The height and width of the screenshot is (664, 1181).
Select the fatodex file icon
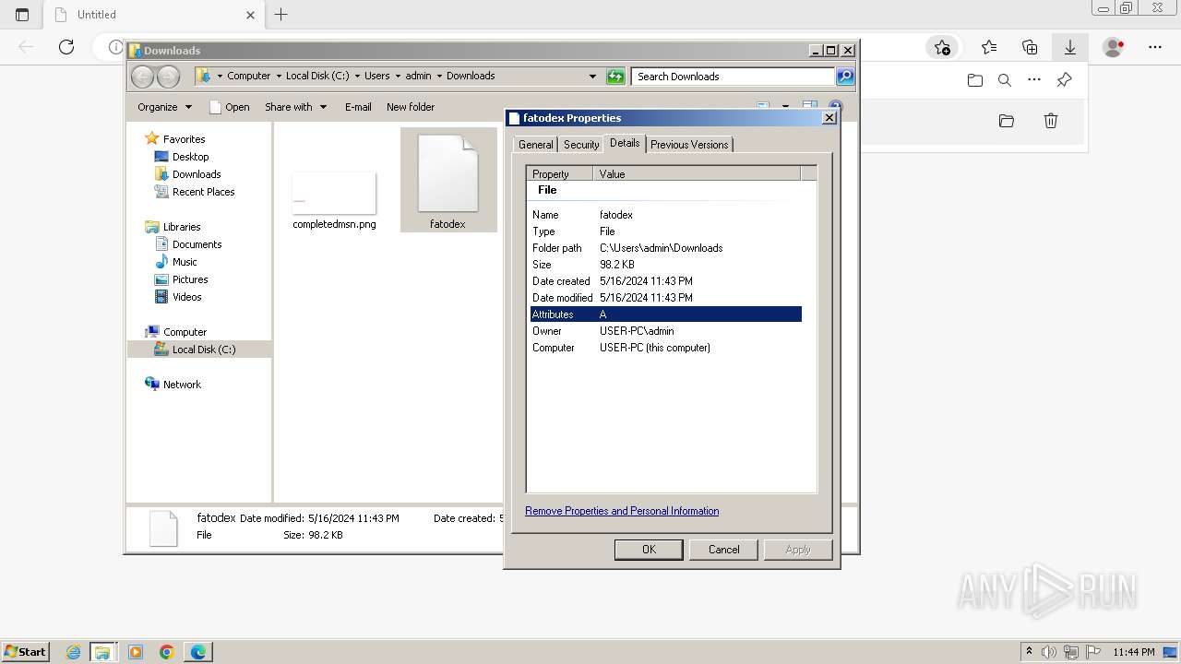click(x=448, y=181)
